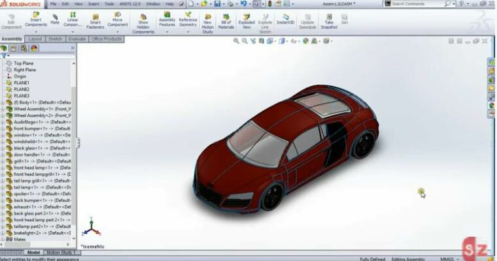Viewport: 497px width, 261px height.
Task: Click the Edit Appearance color ball icon
Action: 305,41
